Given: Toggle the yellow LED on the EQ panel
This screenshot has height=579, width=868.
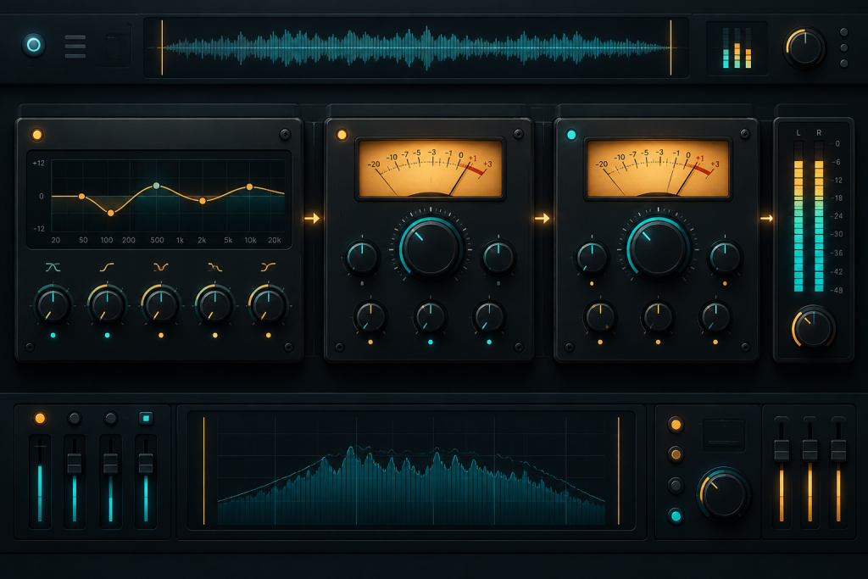Looking at the screenshot, I should [37, 135].
